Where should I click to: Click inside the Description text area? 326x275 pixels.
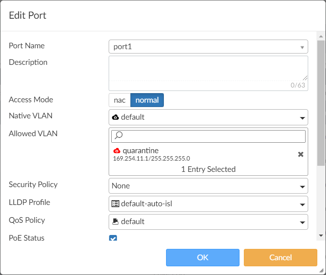click(x=208, y=68)
